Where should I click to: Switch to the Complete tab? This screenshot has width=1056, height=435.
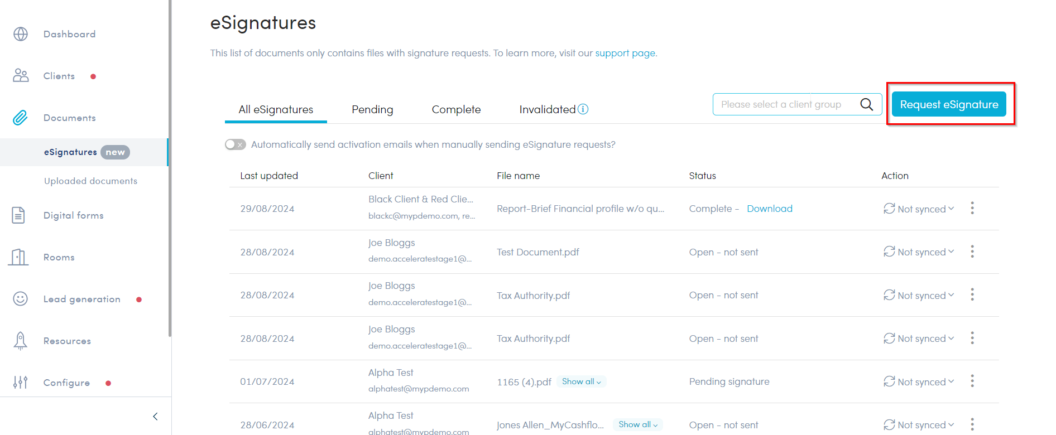pos(456,110)
